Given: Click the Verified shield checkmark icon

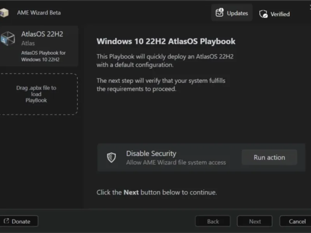Looking at the screenshot, I should click(x=263, y=14).
